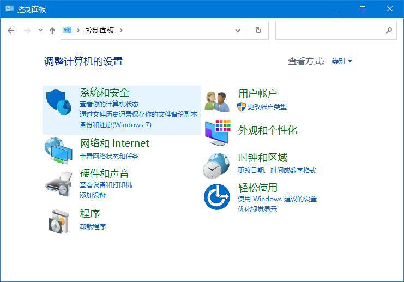404x282 pixels.
Task: Click the control panel icon in address bar
Action: coord(67,30)
